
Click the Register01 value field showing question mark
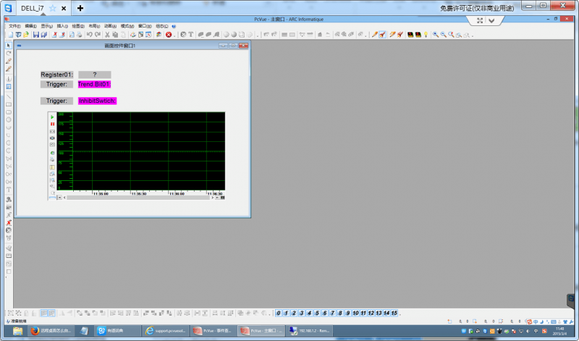point(95,75)
